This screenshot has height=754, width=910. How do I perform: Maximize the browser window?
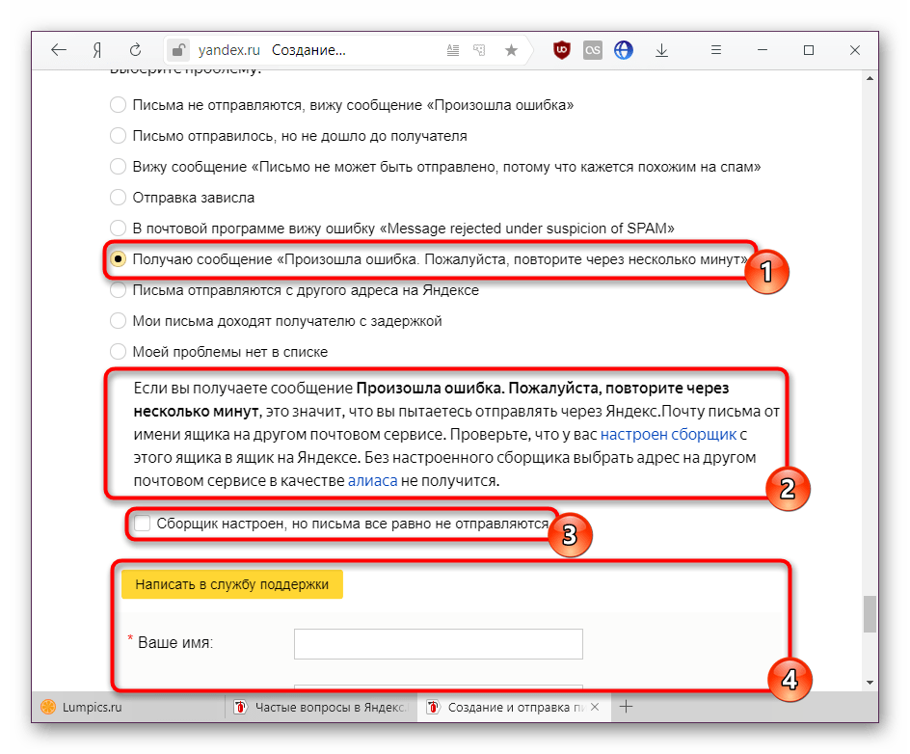click(x=809, y=50)
